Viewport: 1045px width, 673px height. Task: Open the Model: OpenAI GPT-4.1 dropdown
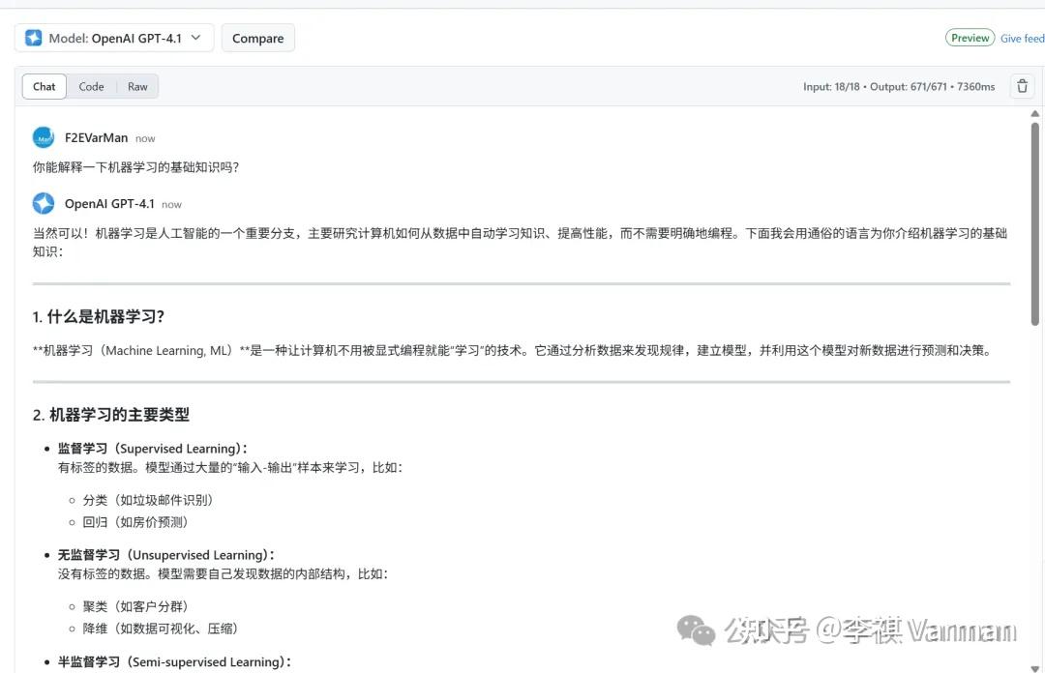point(113,38)
